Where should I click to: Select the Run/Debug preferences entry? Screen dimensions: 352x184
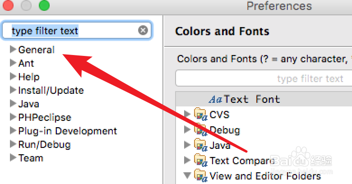(44, 144)
